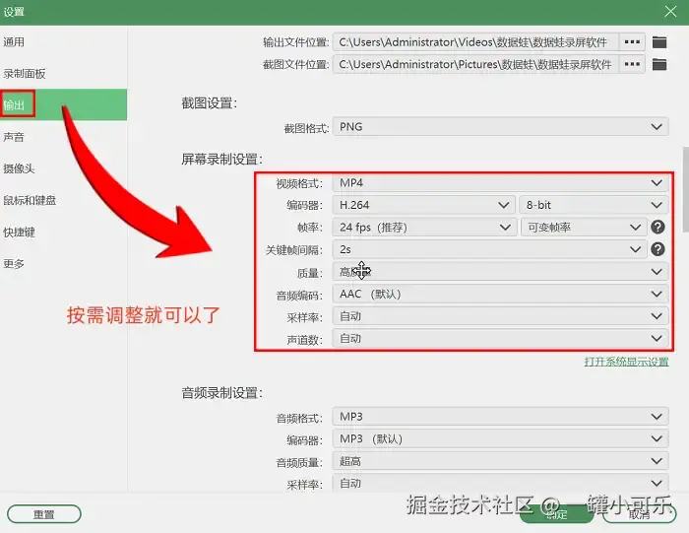689x533 pixels.
Task: Browse output file location with ellipsis button
Action: [x=632, y=42]
